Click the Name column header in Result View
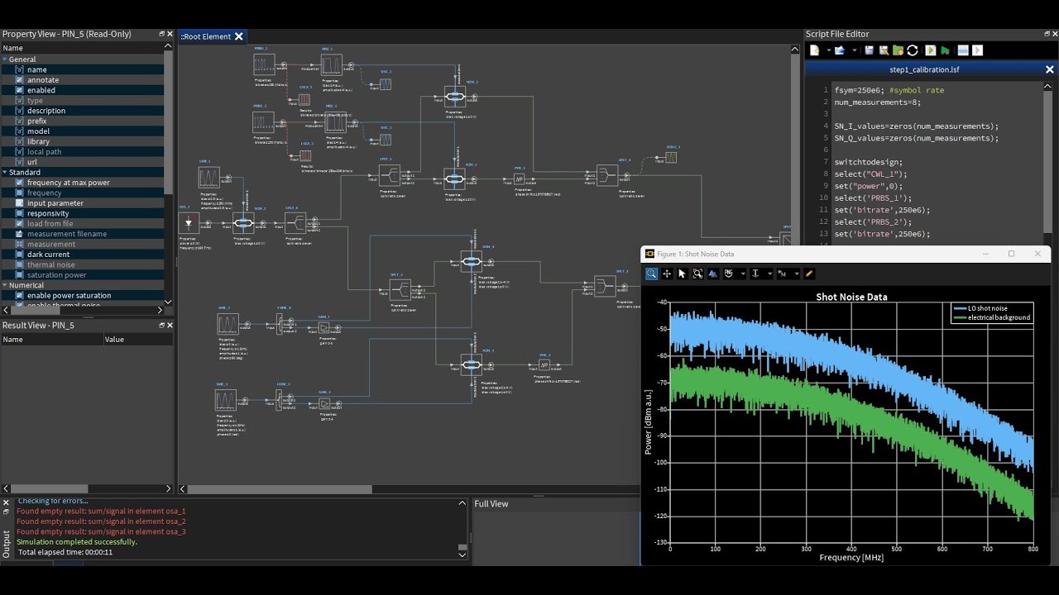 (x=52, y=339)
